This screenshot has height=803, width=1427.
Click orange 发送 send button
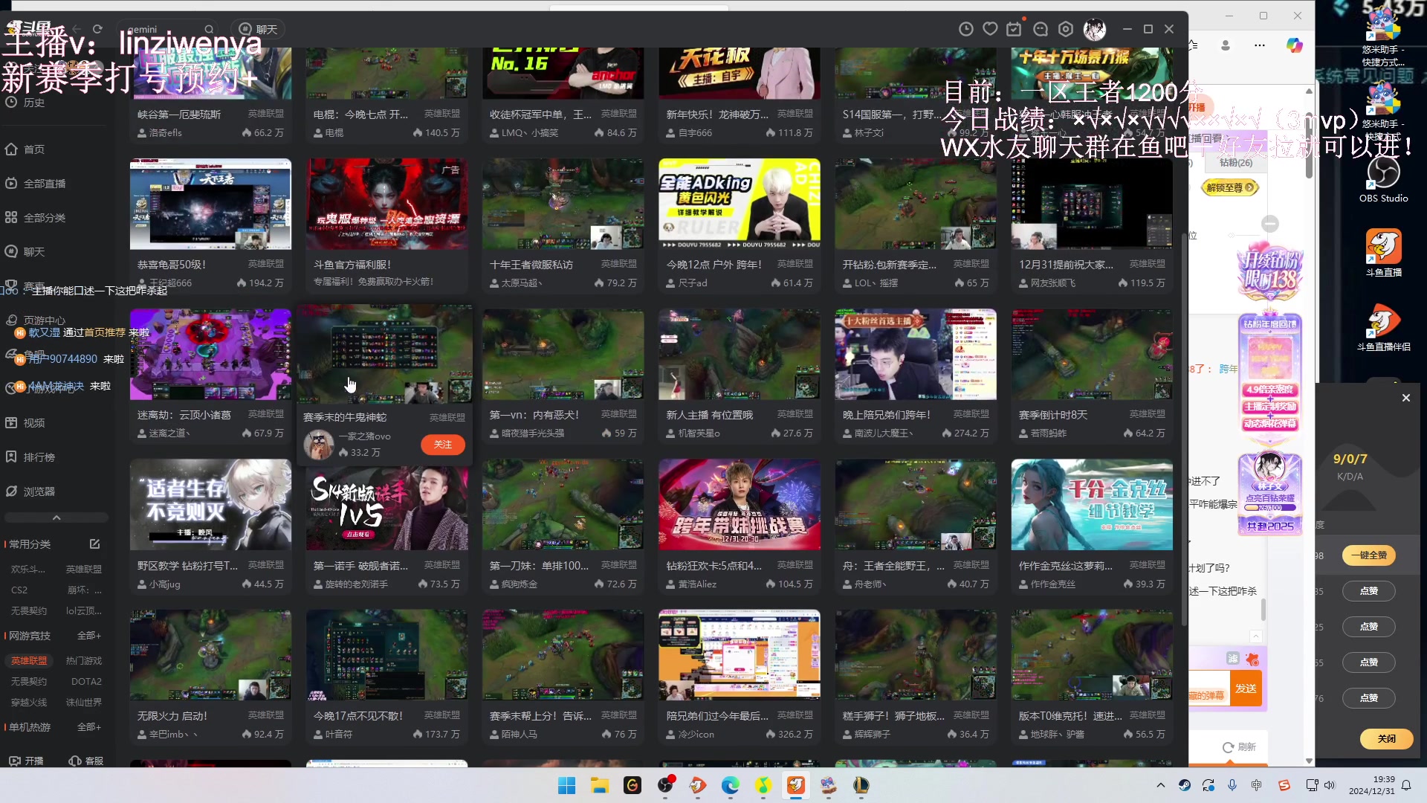[x=1246, y=688]
